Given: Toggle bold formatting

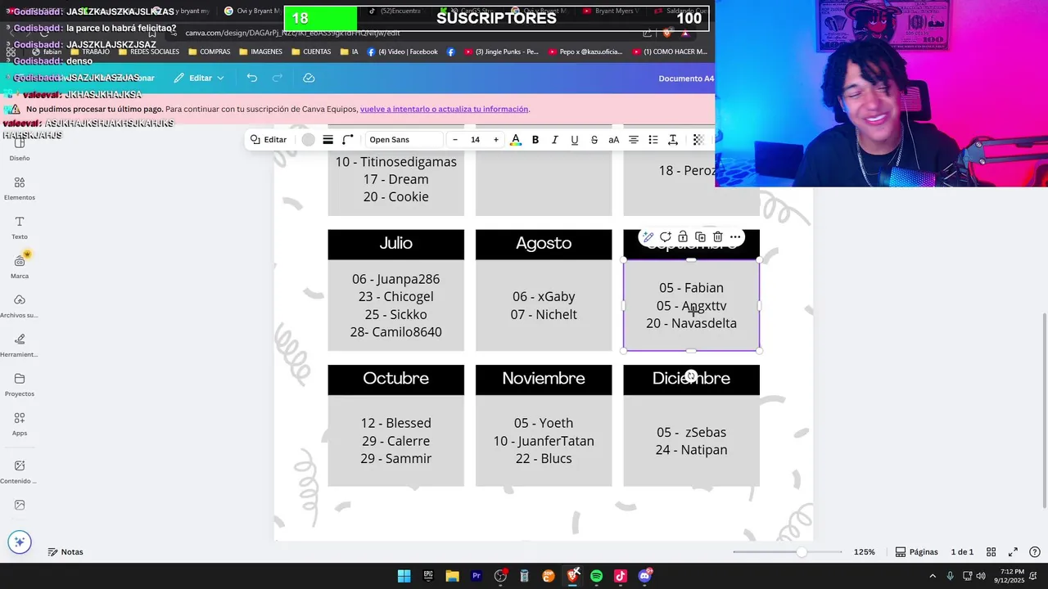Looking at the screenshot, I should pyautogui.click(x=535, y=140).
